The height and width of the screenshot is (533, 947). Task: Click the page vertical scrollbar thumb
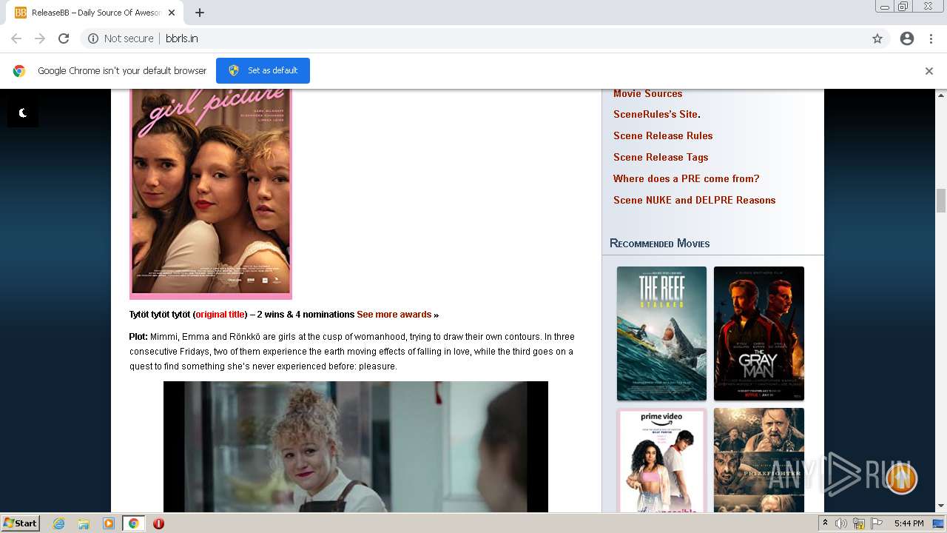click(x=941, y=200)
